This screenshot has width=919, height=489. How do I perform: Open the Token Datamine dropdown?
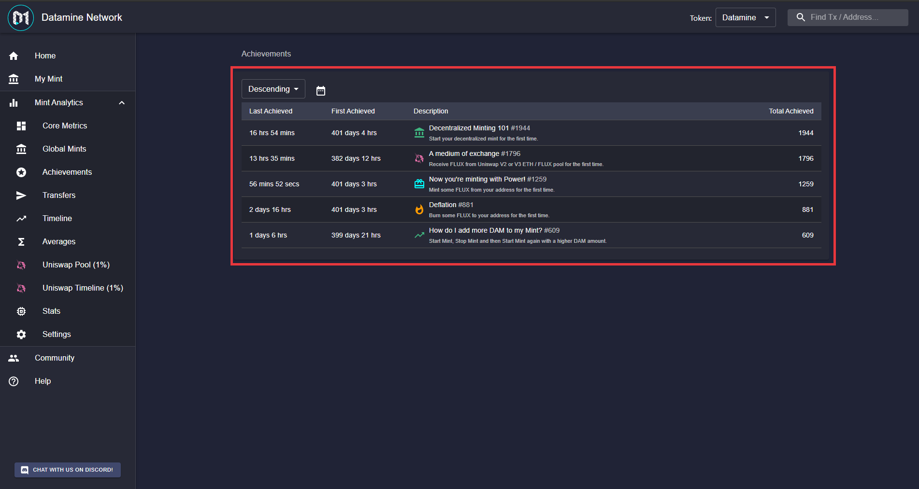pyautogui.click(x=746, y=17)
